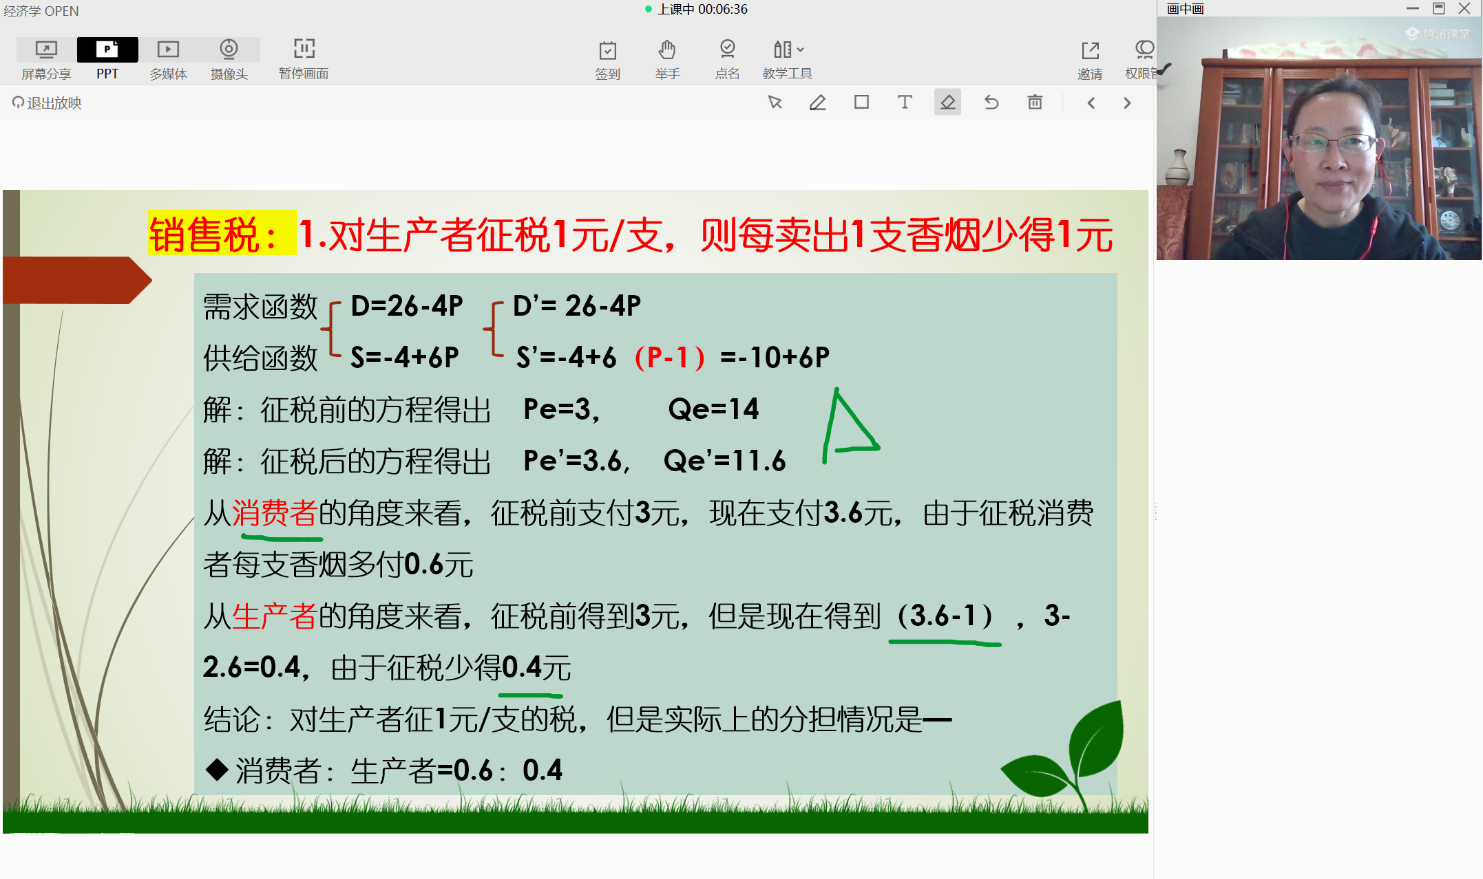The width and height of the screenshot is (1483, 879).
Task: Select the text annotation tool
Action: coord(905,102)
